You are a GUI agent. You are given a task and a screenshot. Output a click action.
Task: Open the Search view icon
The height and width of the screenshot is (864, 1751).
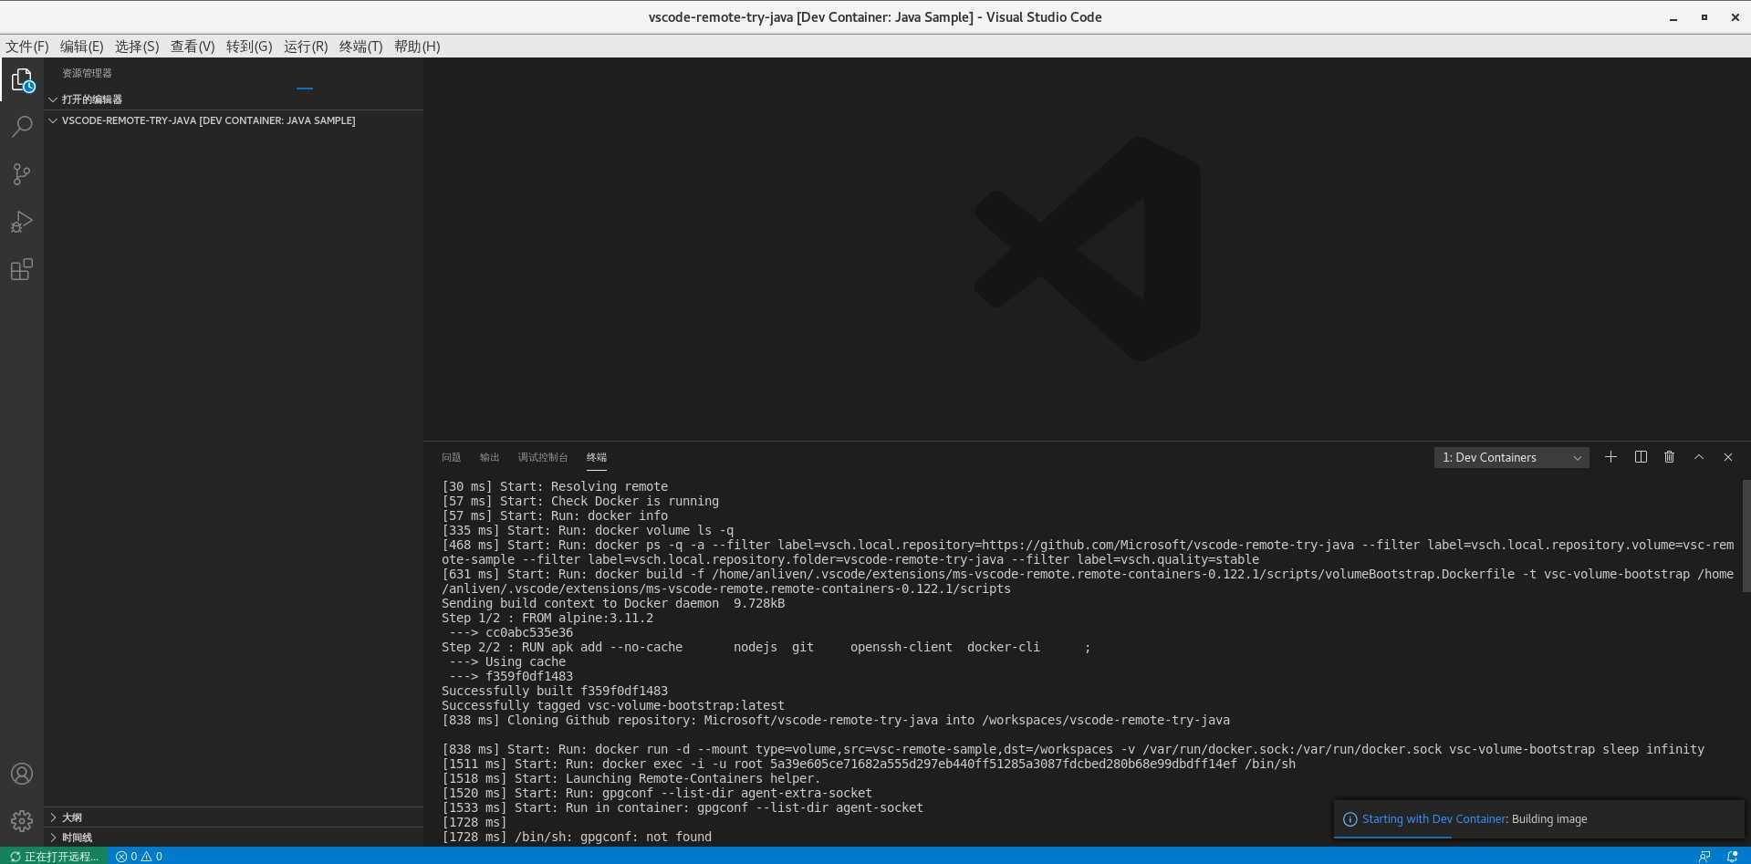point(22,126)
